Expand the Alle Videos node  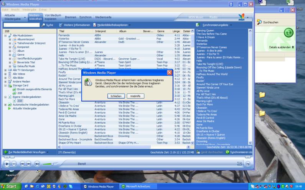pos(5,74)
